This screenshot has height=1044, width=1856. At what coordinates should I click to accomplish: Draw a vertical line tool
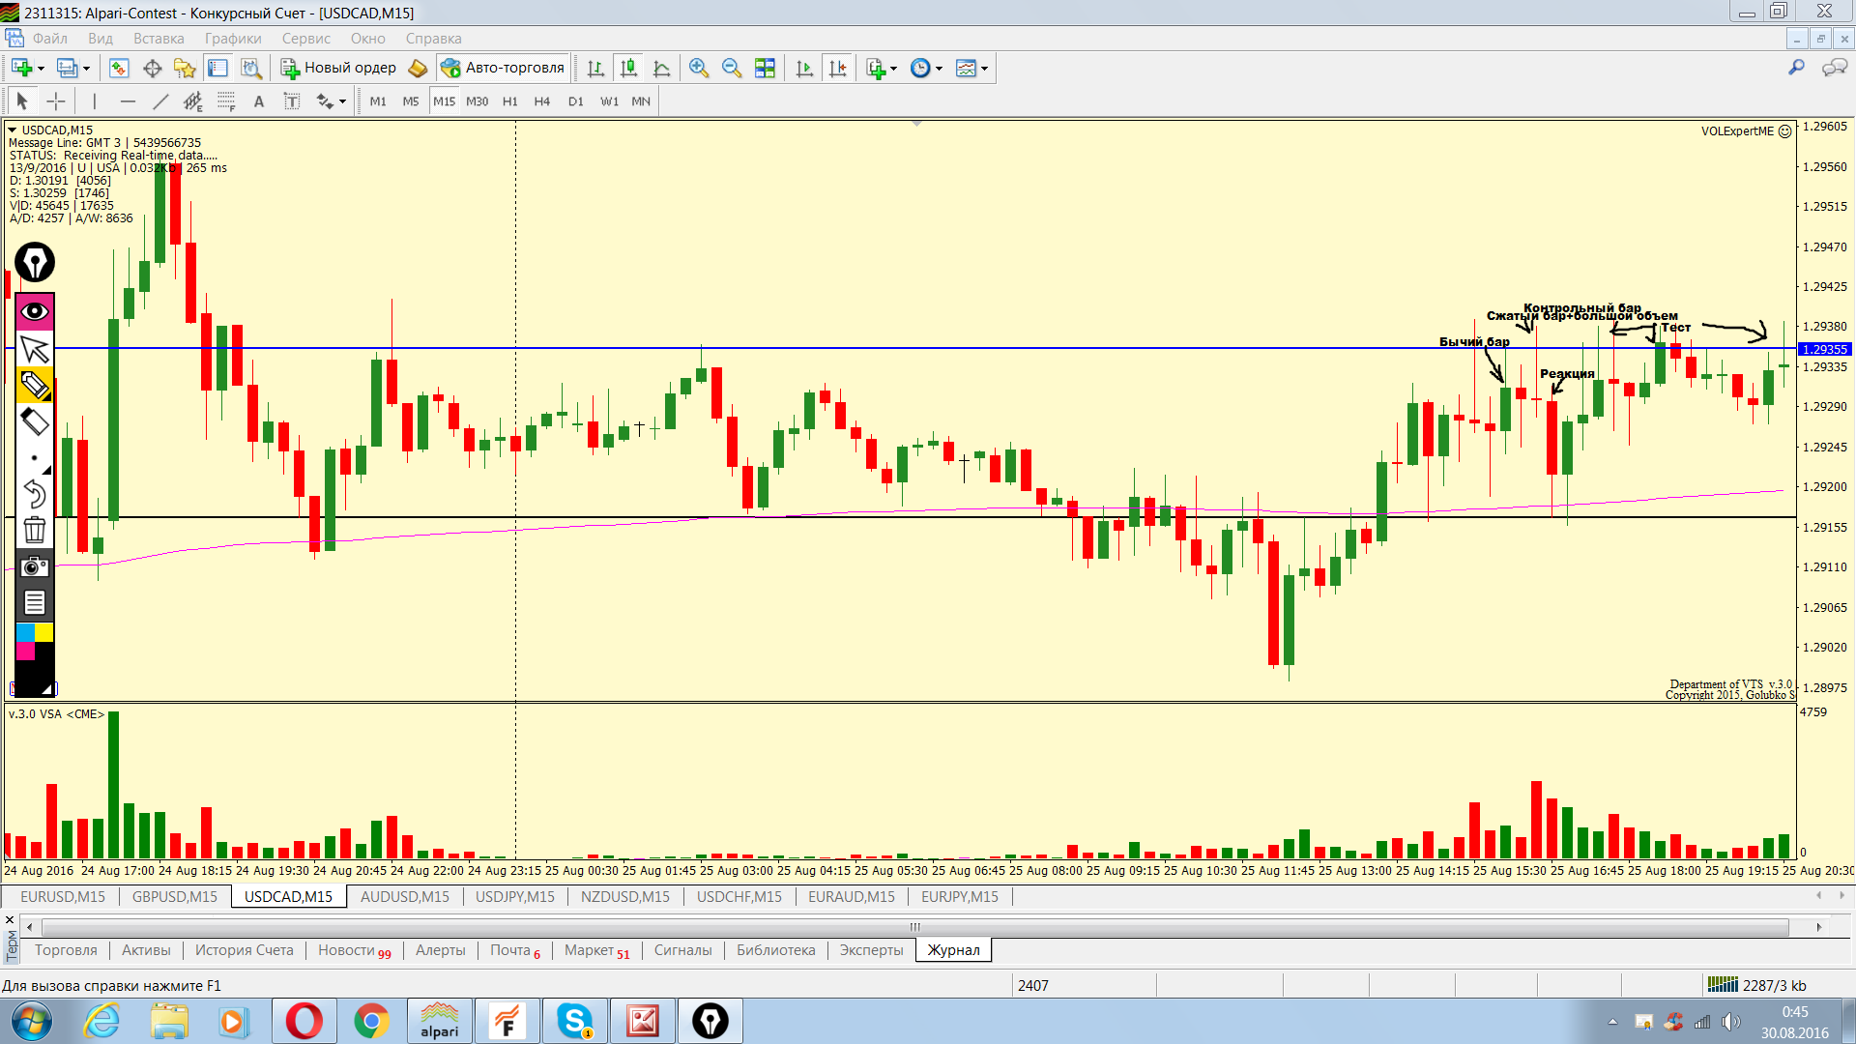95,101
